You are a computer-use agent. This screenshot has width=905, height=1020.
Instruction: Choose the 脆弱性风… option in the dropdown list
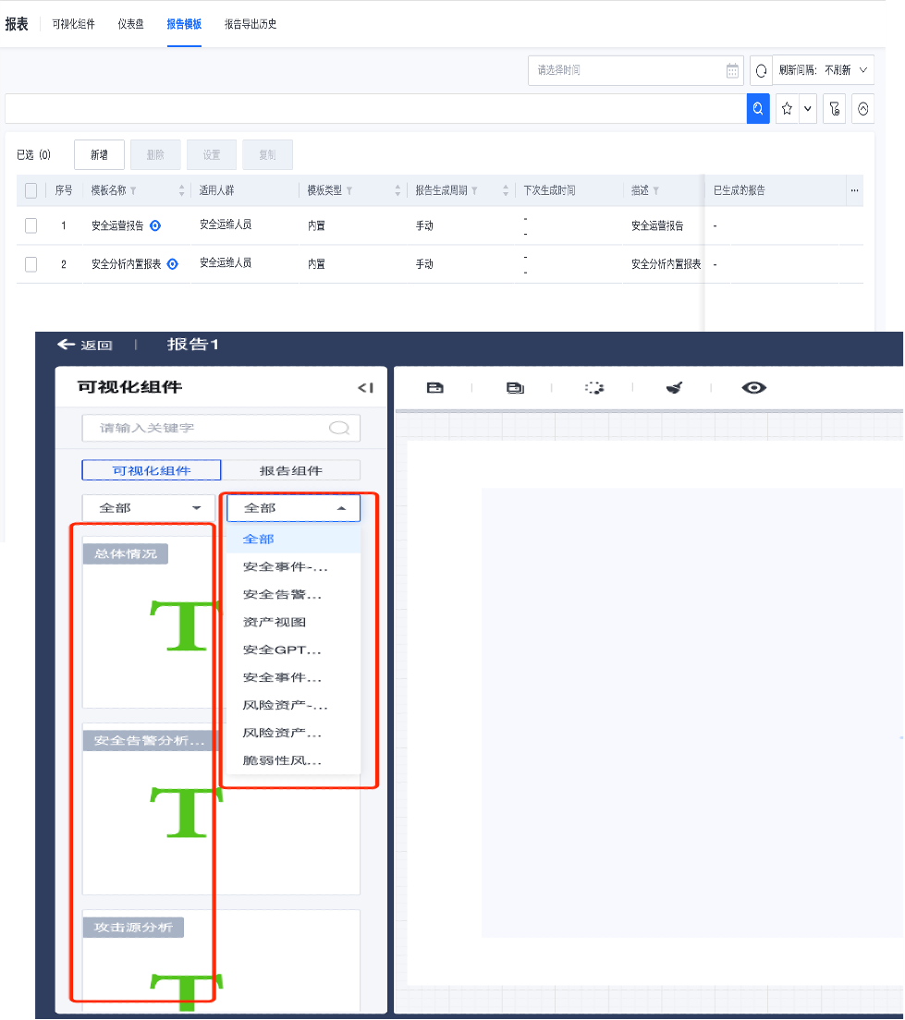tap(293, 760)
